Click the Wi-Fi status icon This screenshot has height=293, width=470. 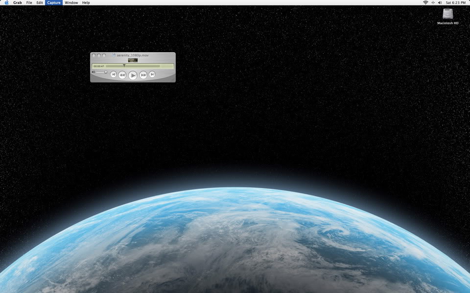click(x=425, y=3)
